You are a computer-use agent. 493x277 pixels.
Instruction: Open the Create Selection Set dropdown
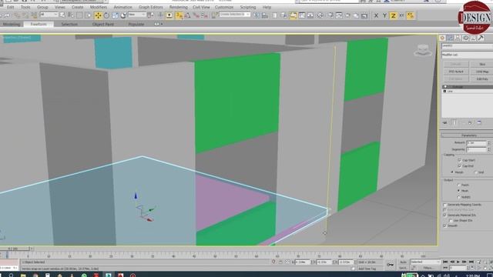(x=234, y=15)
